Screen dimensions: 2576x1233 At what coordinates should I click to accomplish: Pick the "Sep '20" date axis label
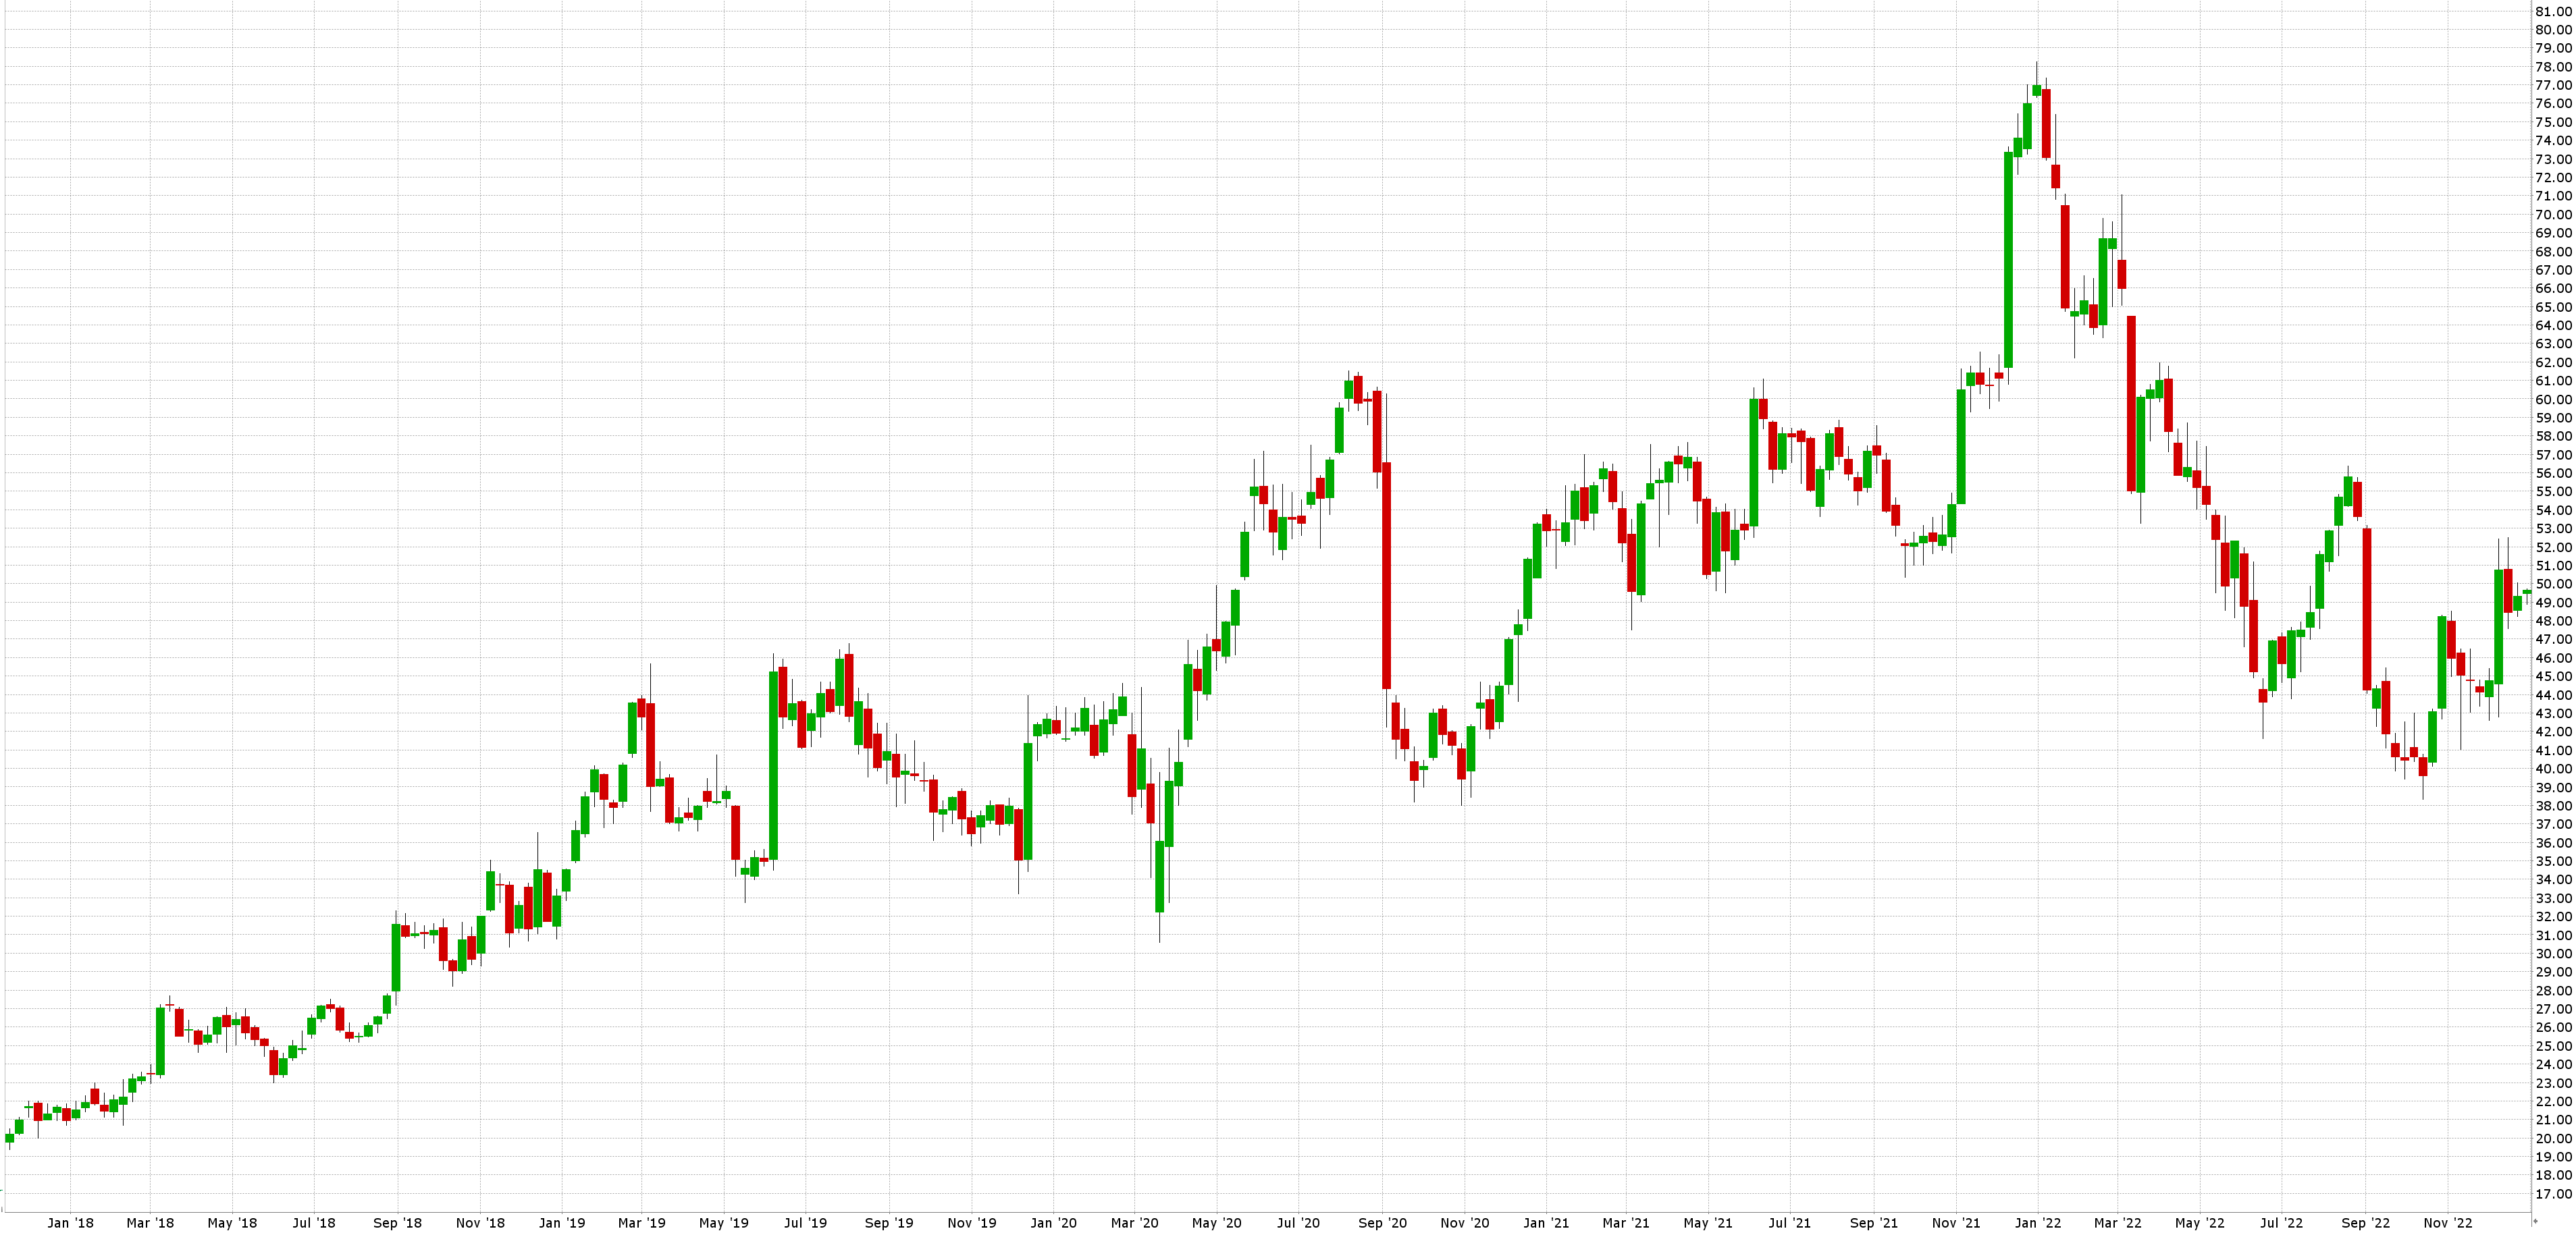(1382, 1223)
